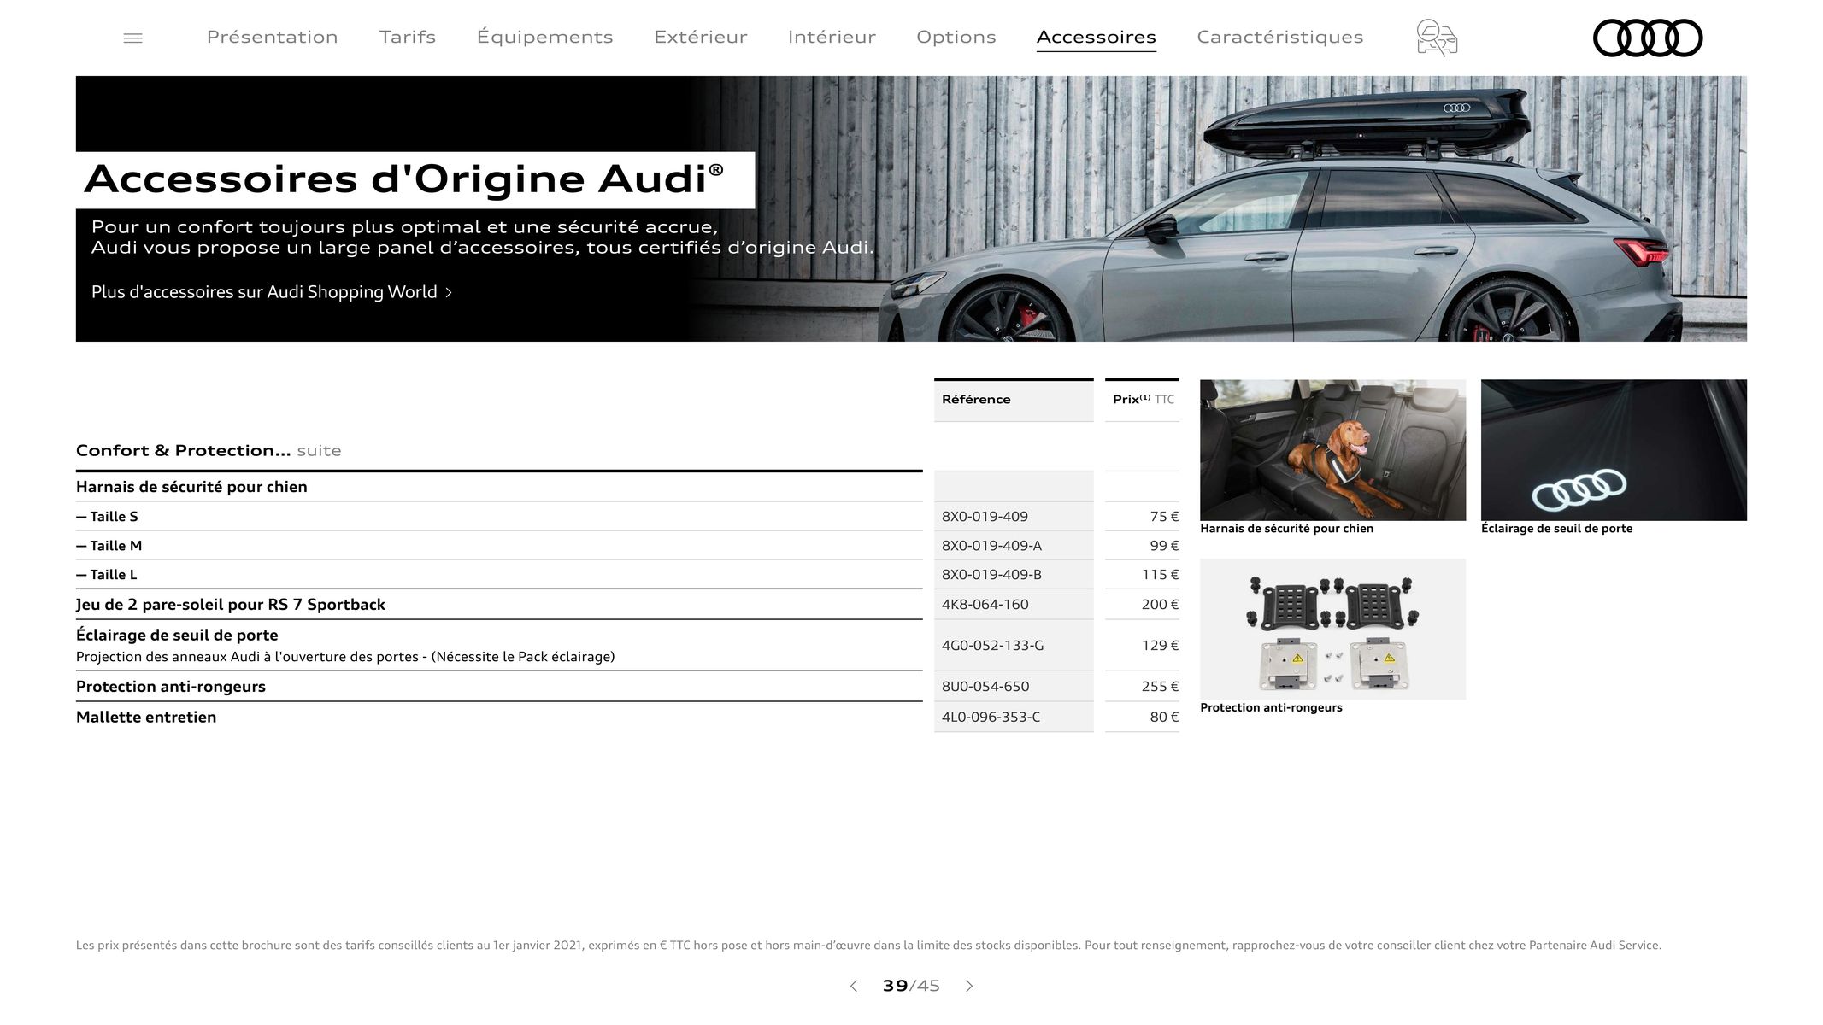Click the Équipements menu item
This screenshot has height=1025, width=1823.
[x=544, y=36]
